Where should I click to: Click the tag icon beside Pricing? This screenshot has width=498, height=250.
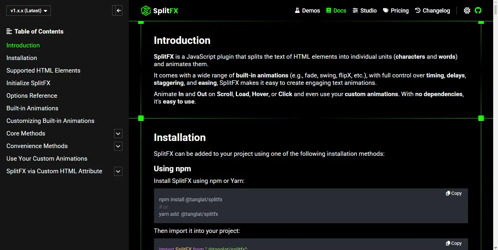point(386,11)
